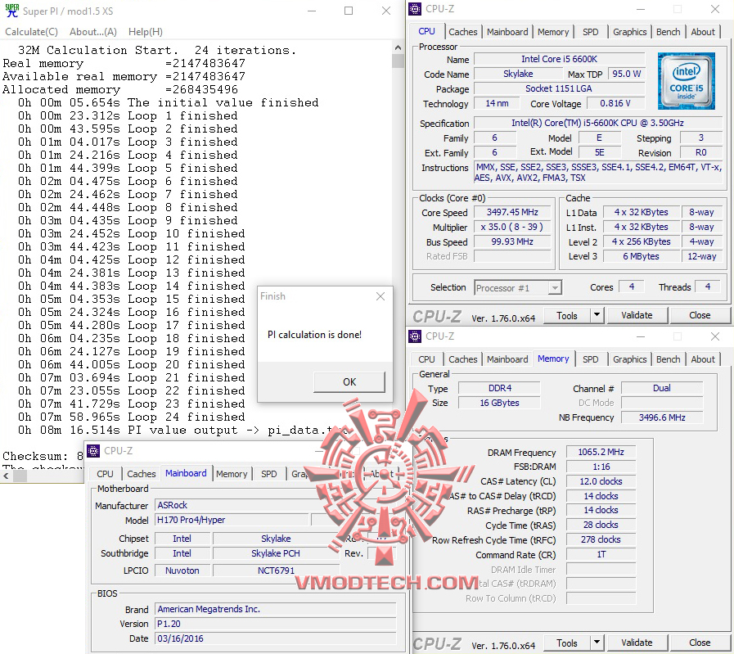Select Mainboard tab in the bottom-left CPU-Z window
Viewport: 734px width, 654px height.
tap(186, 473)
